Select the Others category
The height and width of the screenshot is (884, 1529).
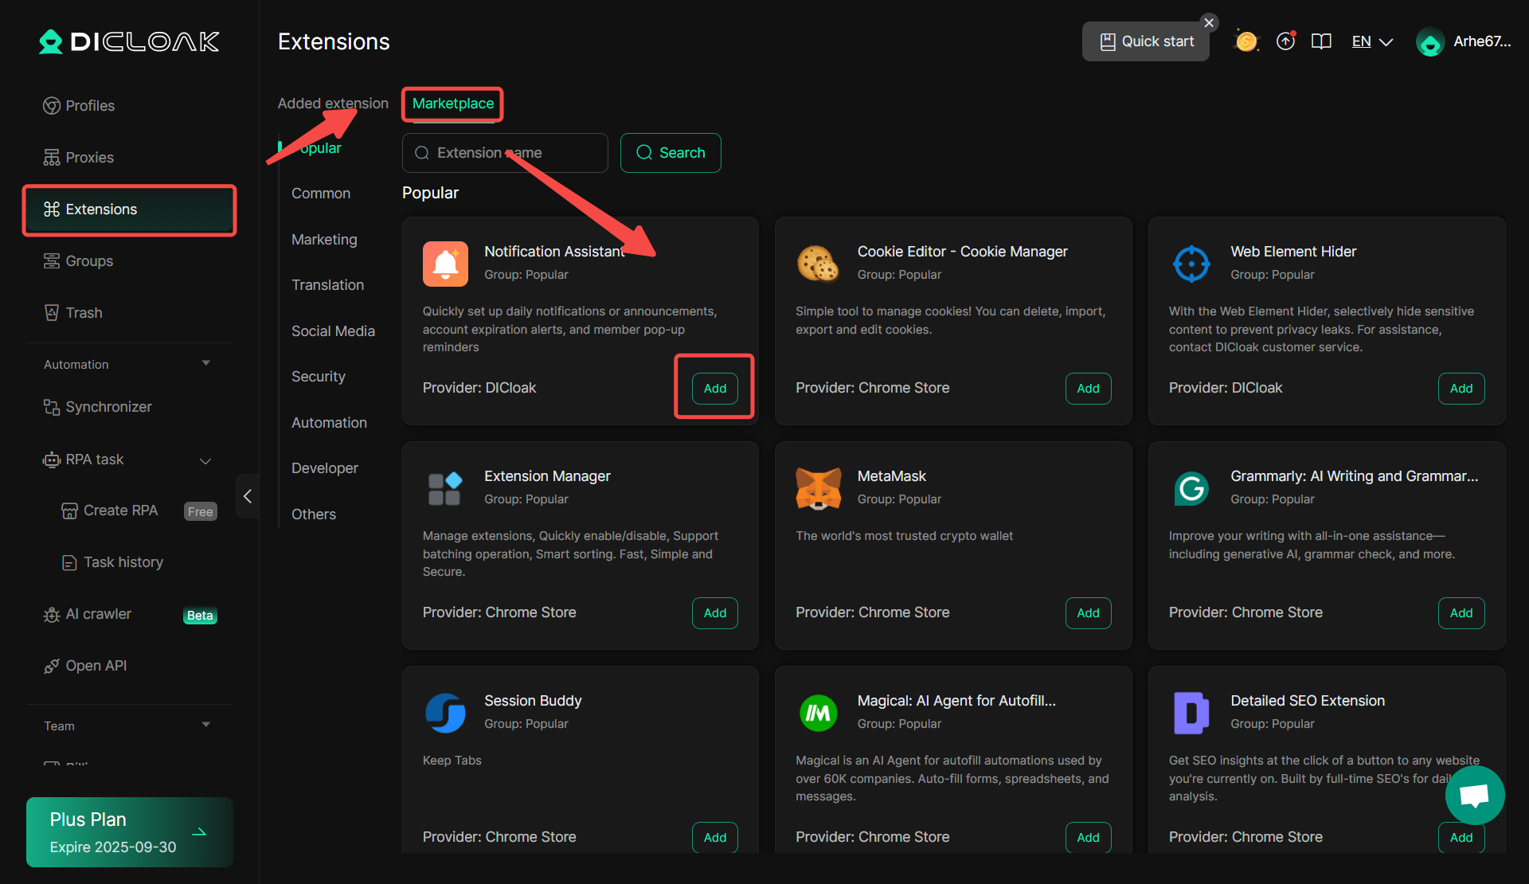point(314,514)
